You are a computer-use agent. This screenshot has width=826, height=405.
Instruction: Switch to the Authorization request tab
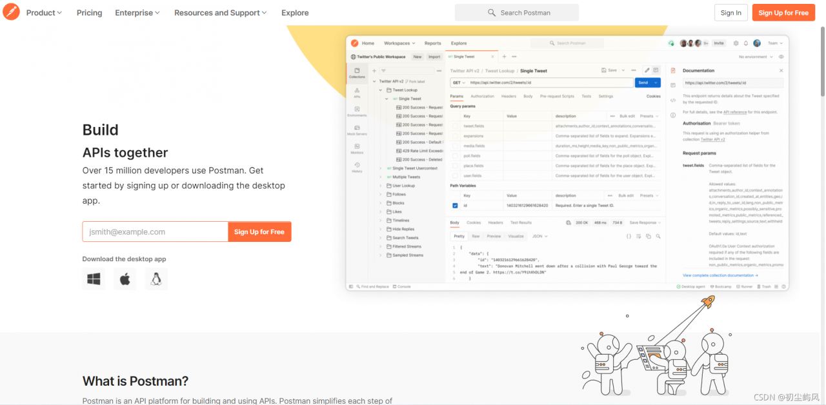pos(482,96)
